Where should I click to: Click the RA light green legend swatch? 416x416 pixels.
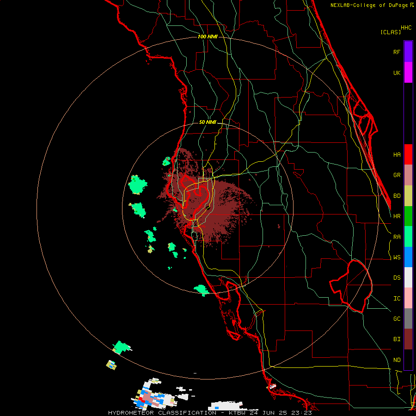(x=408, y=237)
